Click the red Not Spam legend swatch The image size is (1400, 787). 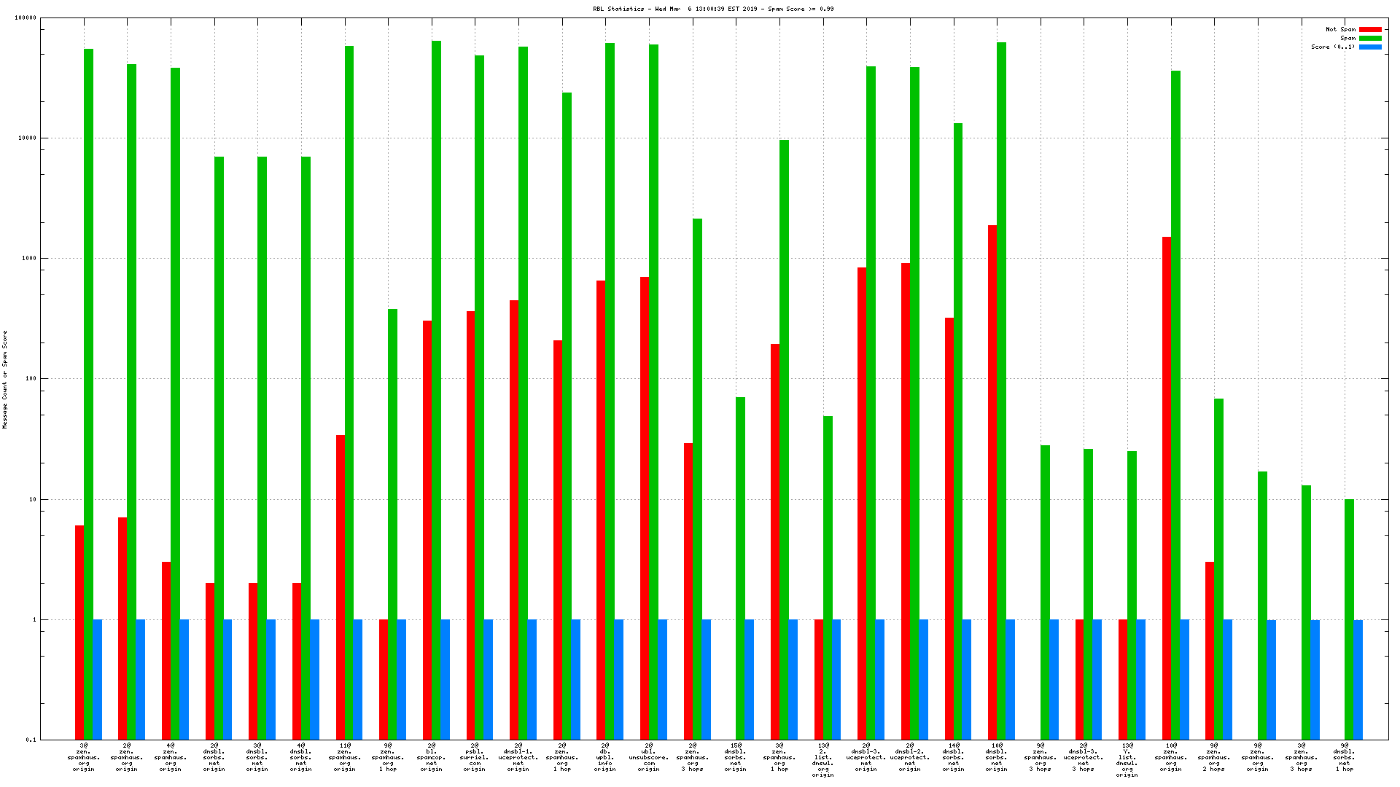[x=1370, y=30]
